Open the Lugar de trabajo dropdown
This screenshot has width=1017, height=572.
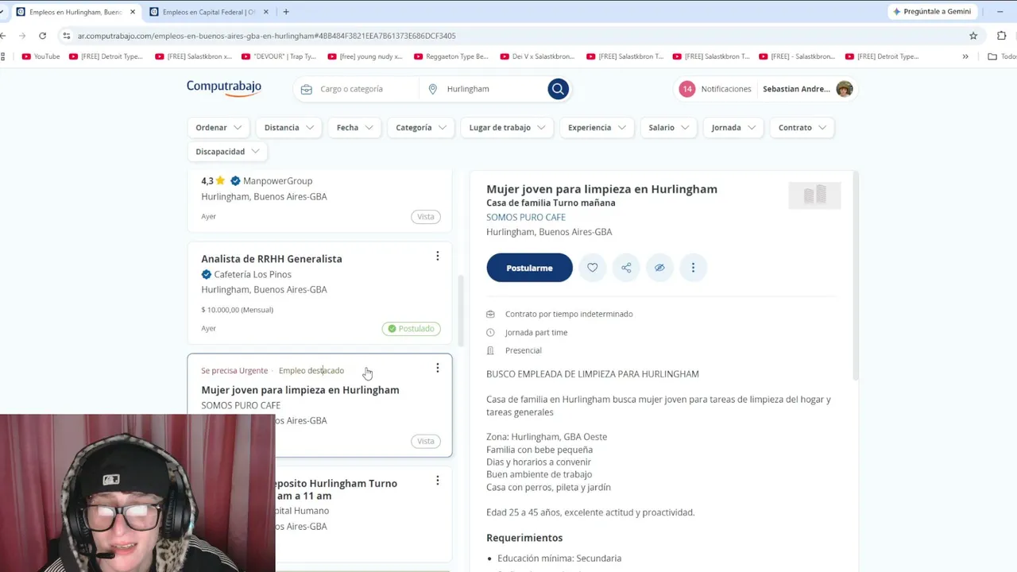[x=507, y=127]
